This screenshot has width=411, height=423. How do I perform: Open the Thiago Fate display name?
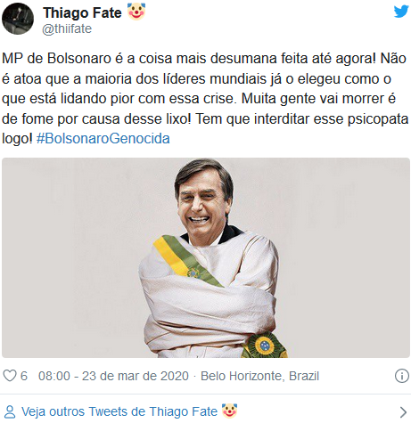click(82, 12)
